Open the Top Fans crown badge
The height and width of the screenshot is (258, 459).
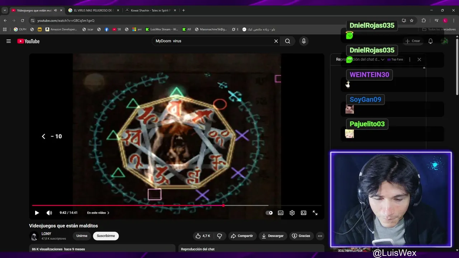(395, 59)
